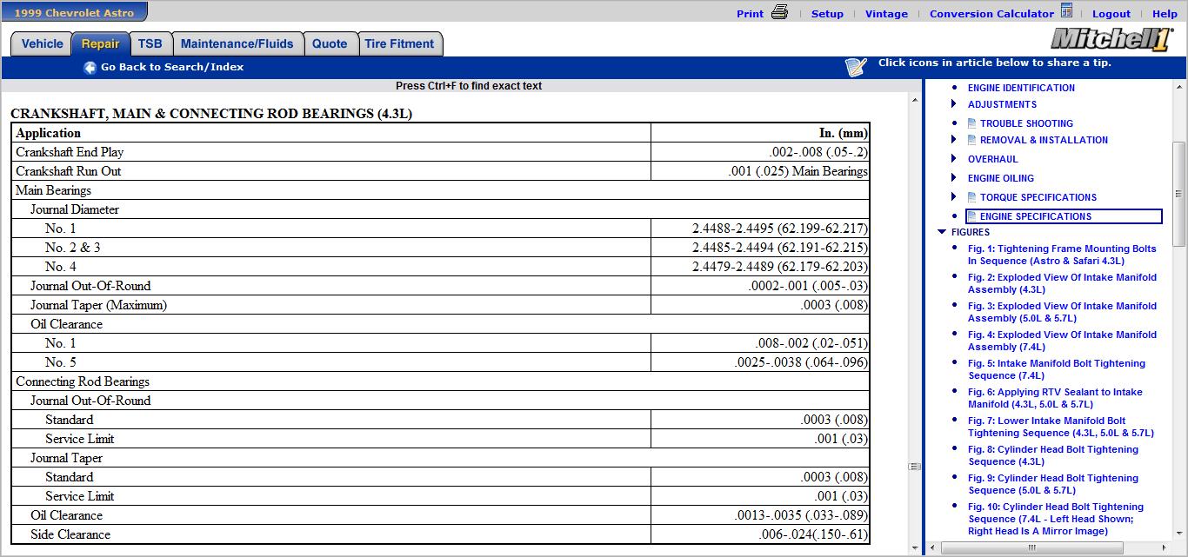Open the Maintenance/Fluids tab
This screenshot has height=557, width=1188.
[237, 43]
